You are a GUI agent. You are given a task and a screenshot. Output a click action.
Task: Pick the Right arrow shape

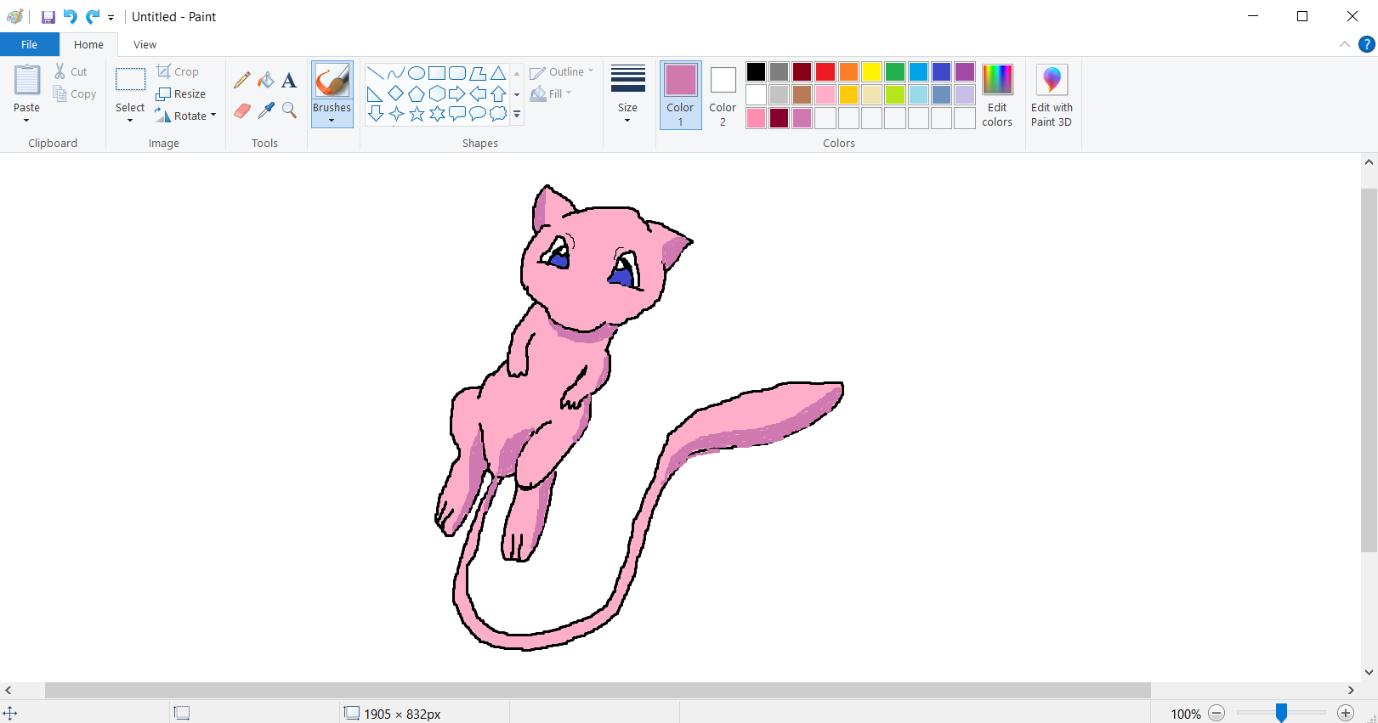[x=457, y=93]
